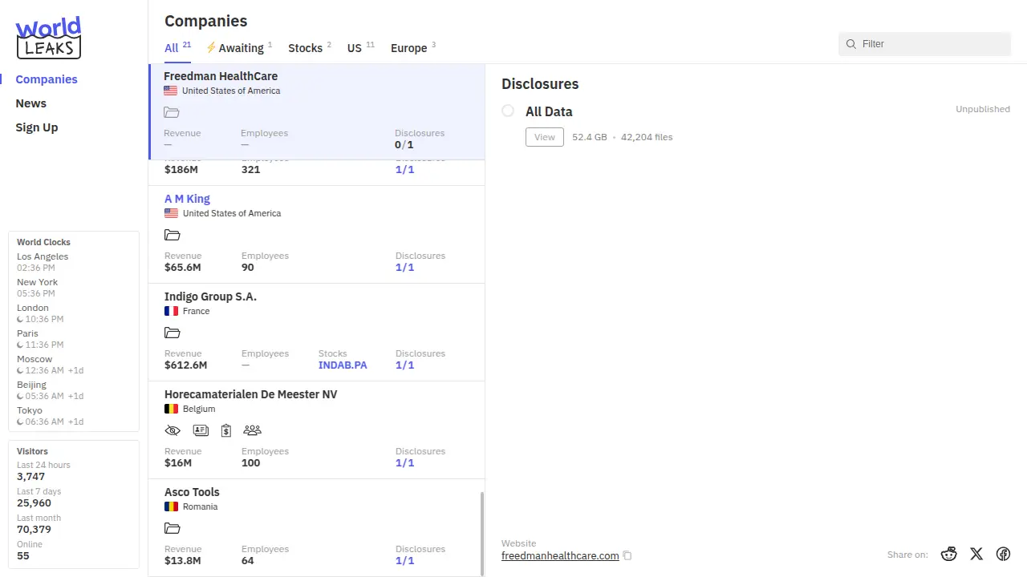Click the ID card icon for Horecamaterialen
1027x577 pixels.
201,430
